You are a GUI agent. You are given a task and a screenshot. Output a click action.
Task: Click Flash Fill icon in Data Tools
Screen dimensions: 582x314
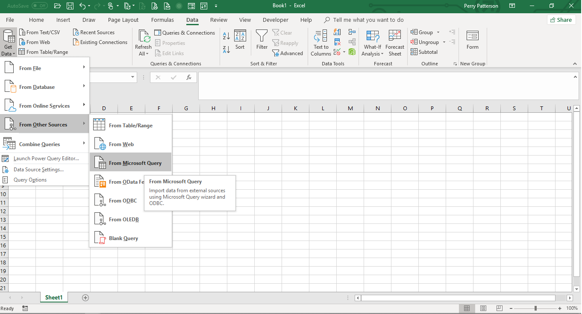point(337,32)
